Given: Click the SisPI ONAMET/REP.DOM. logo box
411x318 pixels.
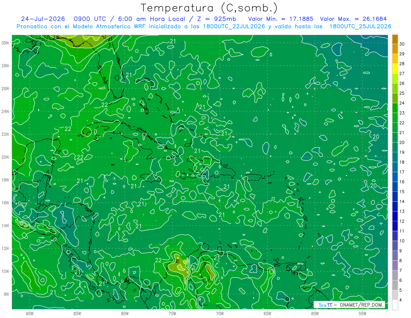Looking at the screenshot, I should coord(349,305).
